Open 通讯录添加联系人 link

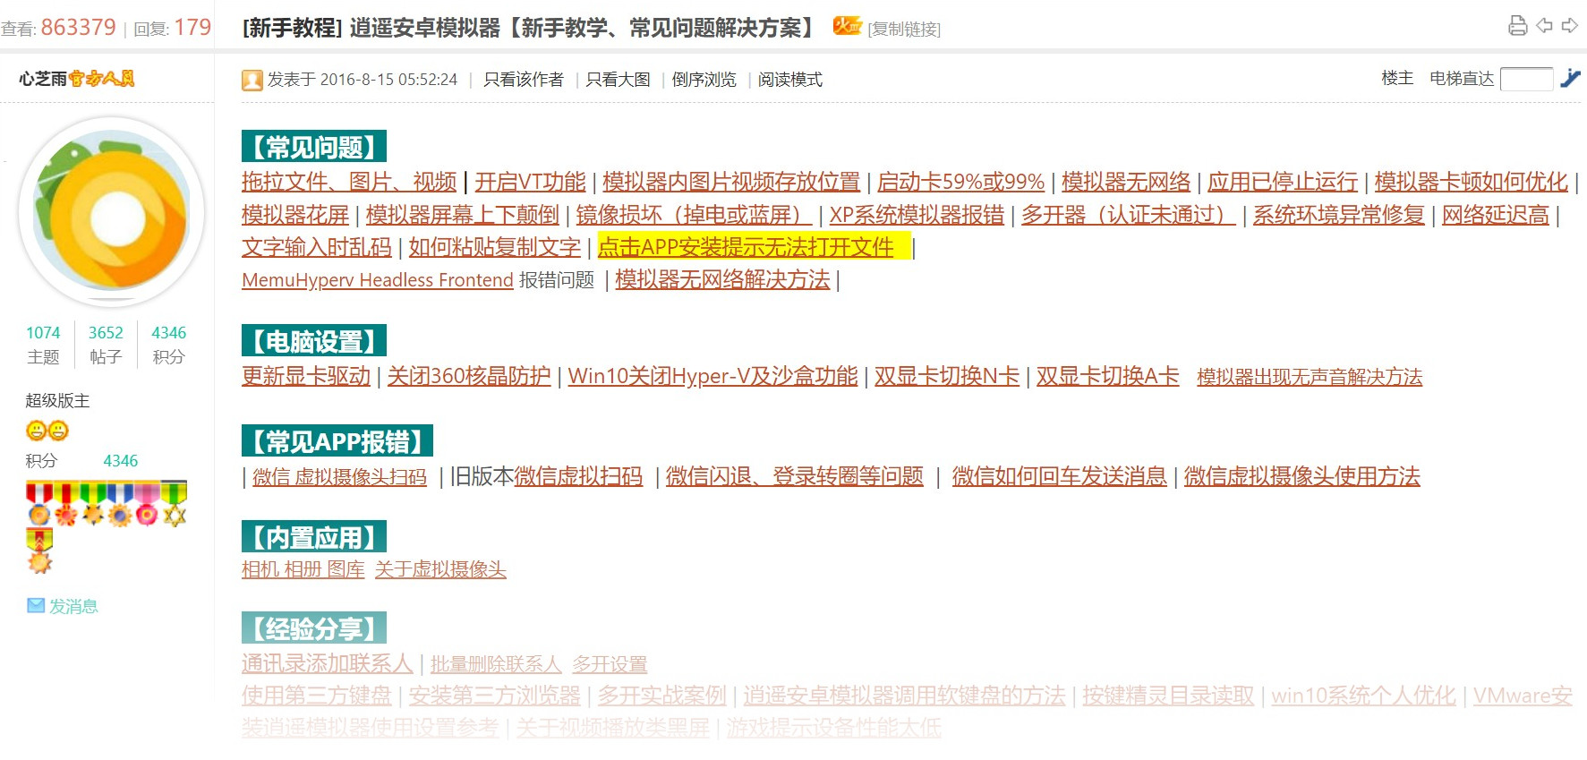[328, 663]
